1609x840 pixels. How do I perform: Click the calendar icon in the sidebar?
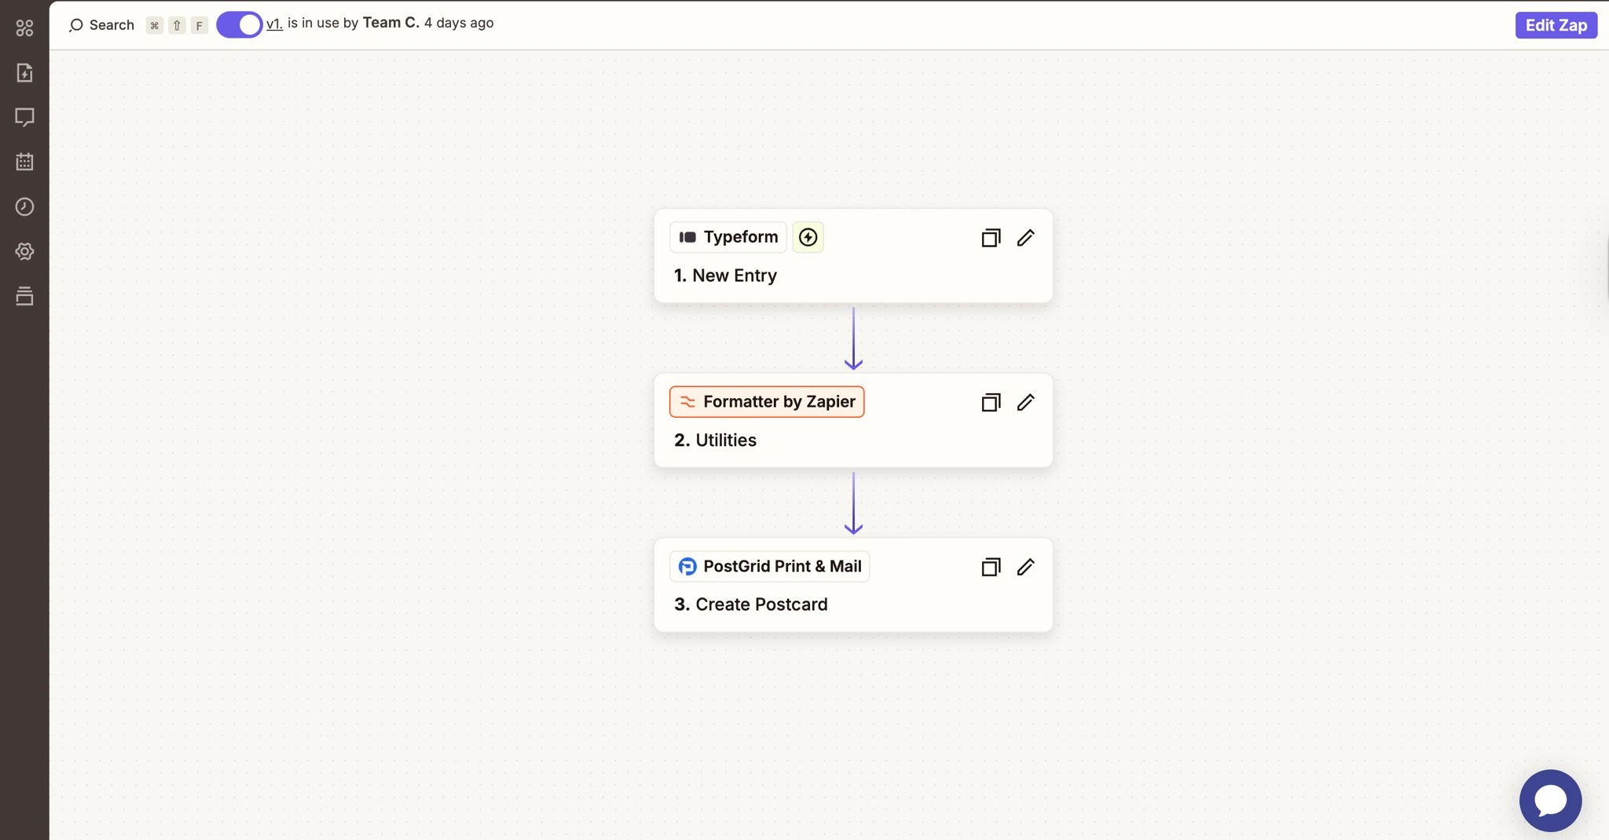coord(24,162)
